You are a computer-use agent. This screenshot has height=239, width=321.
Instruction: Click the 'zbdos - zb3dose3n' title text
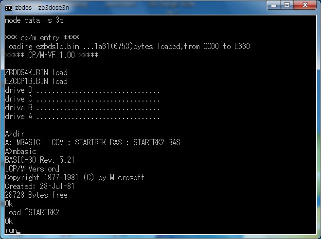[42, 8]
